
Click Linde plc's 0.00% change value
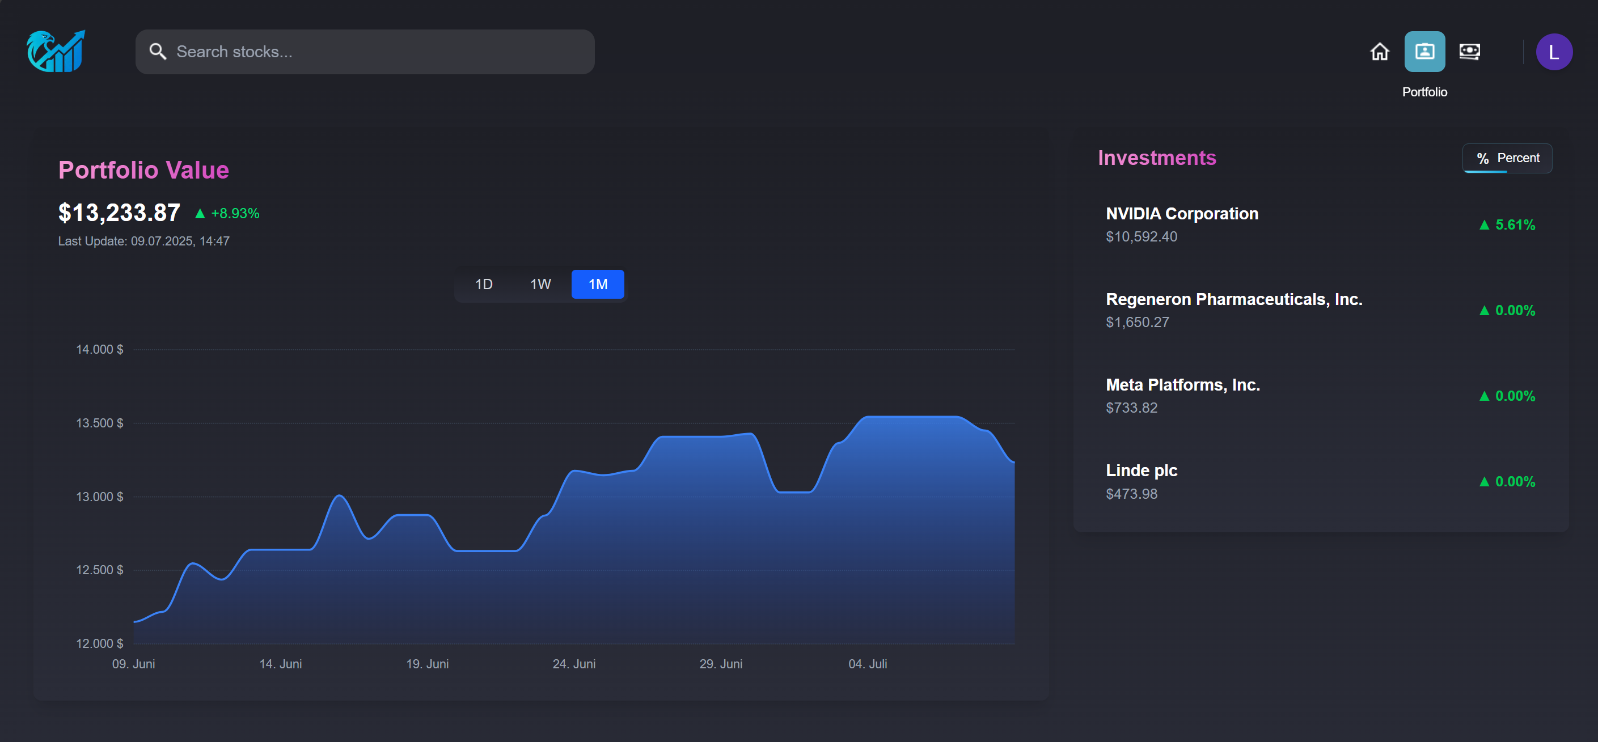click(1515, 482)
